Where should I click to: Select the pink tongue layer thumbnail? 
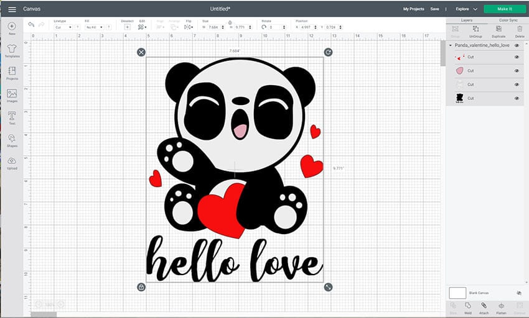459,71
